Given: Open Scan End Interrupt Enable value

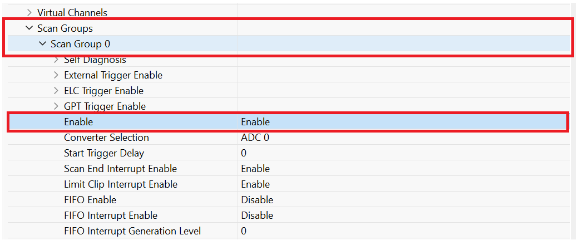Looking at the screenshot, I should point(255,169).
